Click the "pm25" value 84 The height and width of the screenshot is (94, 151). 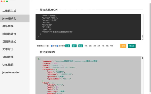(x=57, y=87)
